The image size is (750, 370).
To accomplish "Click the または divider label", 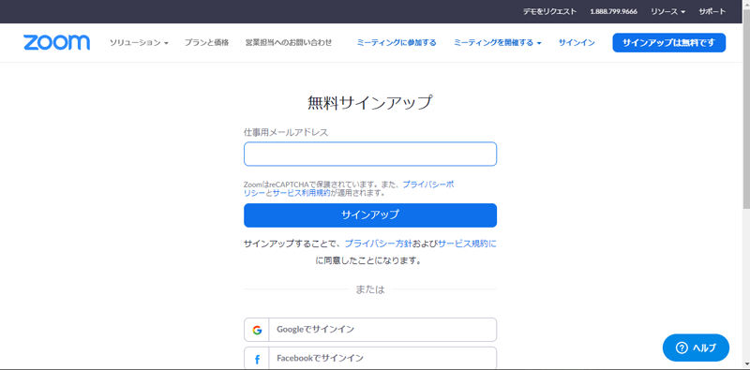I will pos(370,289).
